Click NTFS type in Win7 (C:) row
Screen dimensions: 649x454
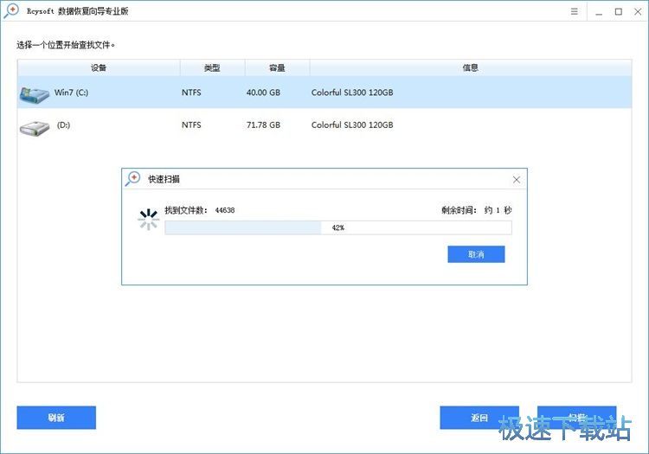[x=191, y=93]
